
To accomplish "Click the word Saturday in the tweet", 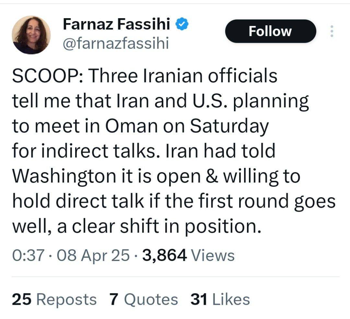I will pyautogui.click(x=229, y=126).
